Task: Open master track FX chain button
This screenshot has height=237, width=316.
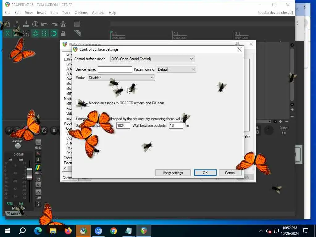Action: click(x=38, y=179)
